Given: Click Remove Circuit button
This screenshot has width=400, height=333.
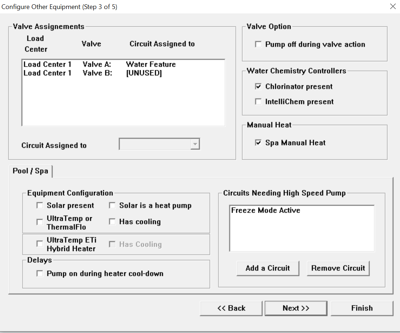Looking at the screenshot, I should point(338,268).
